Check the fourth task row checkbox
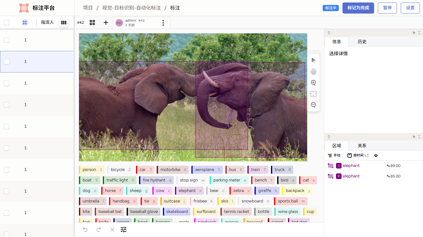Viewport: 423px width, 237px height. click(7, 105)
